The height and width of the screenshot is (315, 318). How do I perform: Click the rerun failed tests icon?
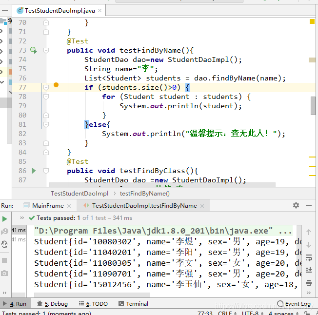4,232
